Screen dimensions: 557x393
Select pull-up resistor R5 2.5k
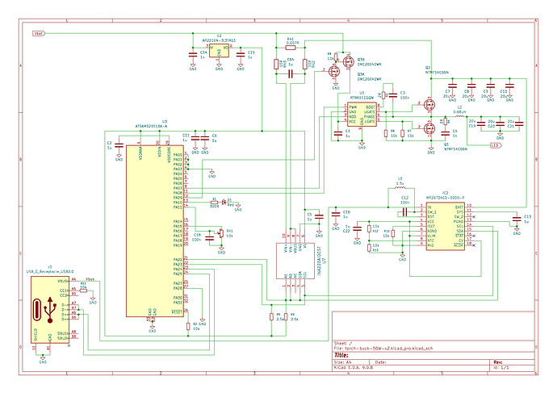(x=271, y=316)
